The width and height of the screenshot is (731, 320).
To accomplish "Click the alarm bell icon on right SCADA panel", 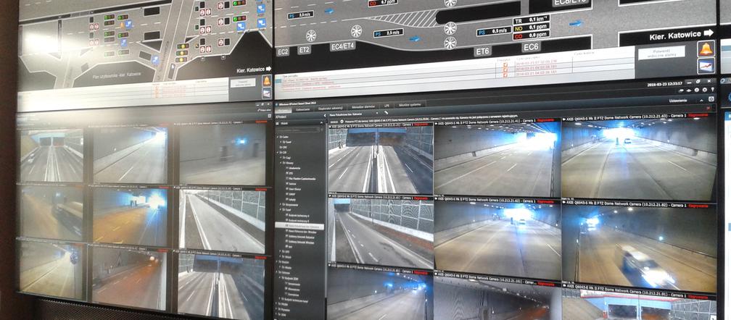I will point(705,49).
